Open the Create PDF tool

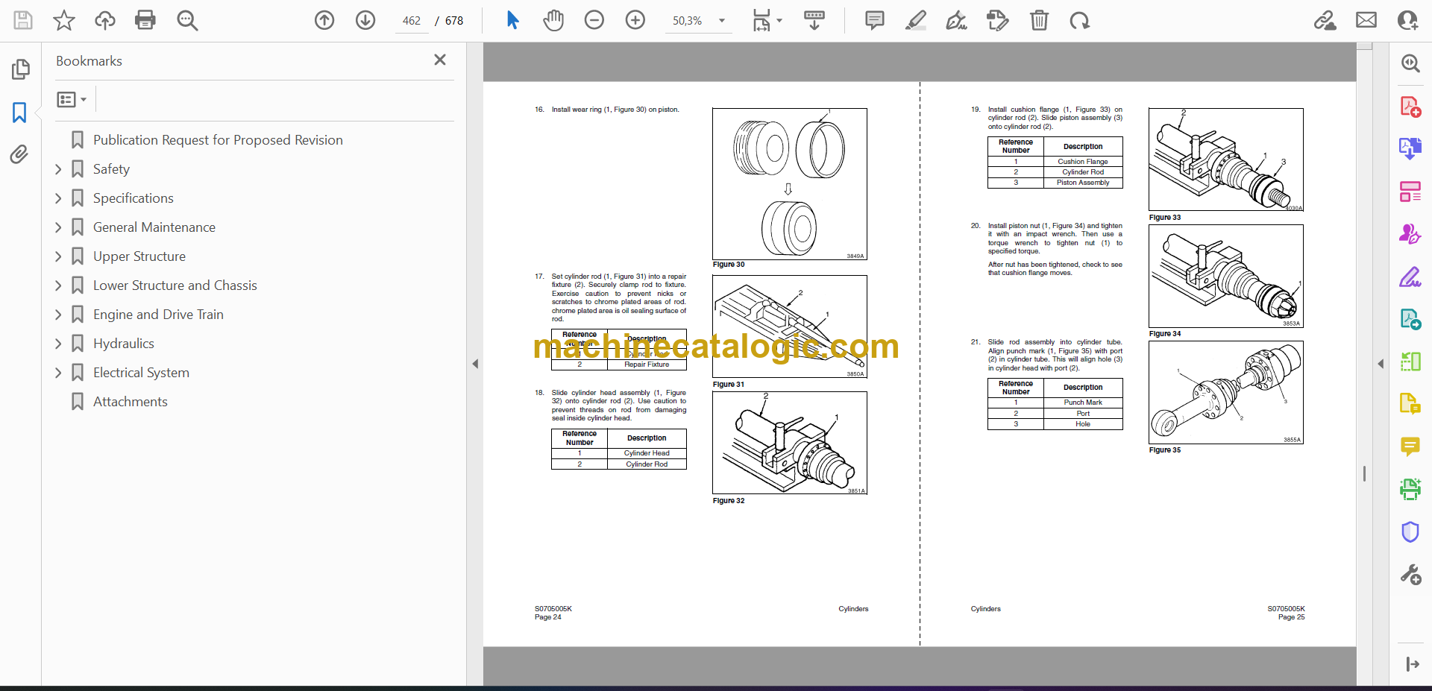pyautogui.click(x=1410, y=107)
